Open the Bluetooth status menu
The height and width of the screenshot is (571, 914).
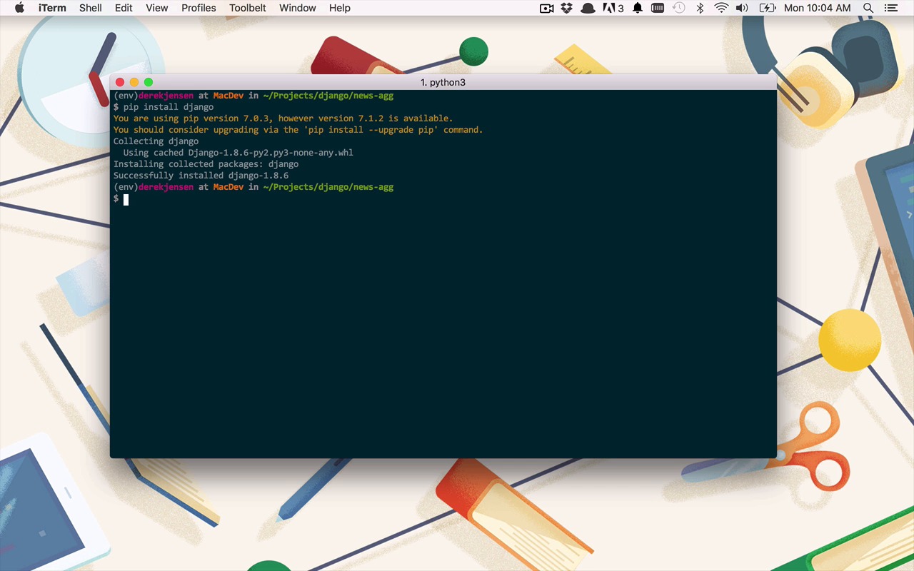(x=700, y=8)
